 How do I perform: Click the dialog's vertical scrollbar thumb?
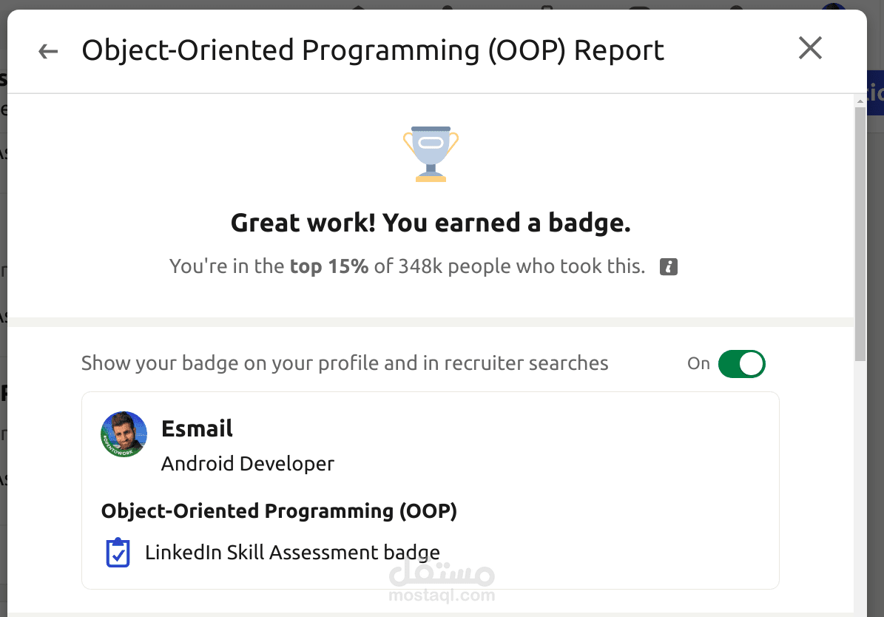pyautogui.click(x=860, y=234)
